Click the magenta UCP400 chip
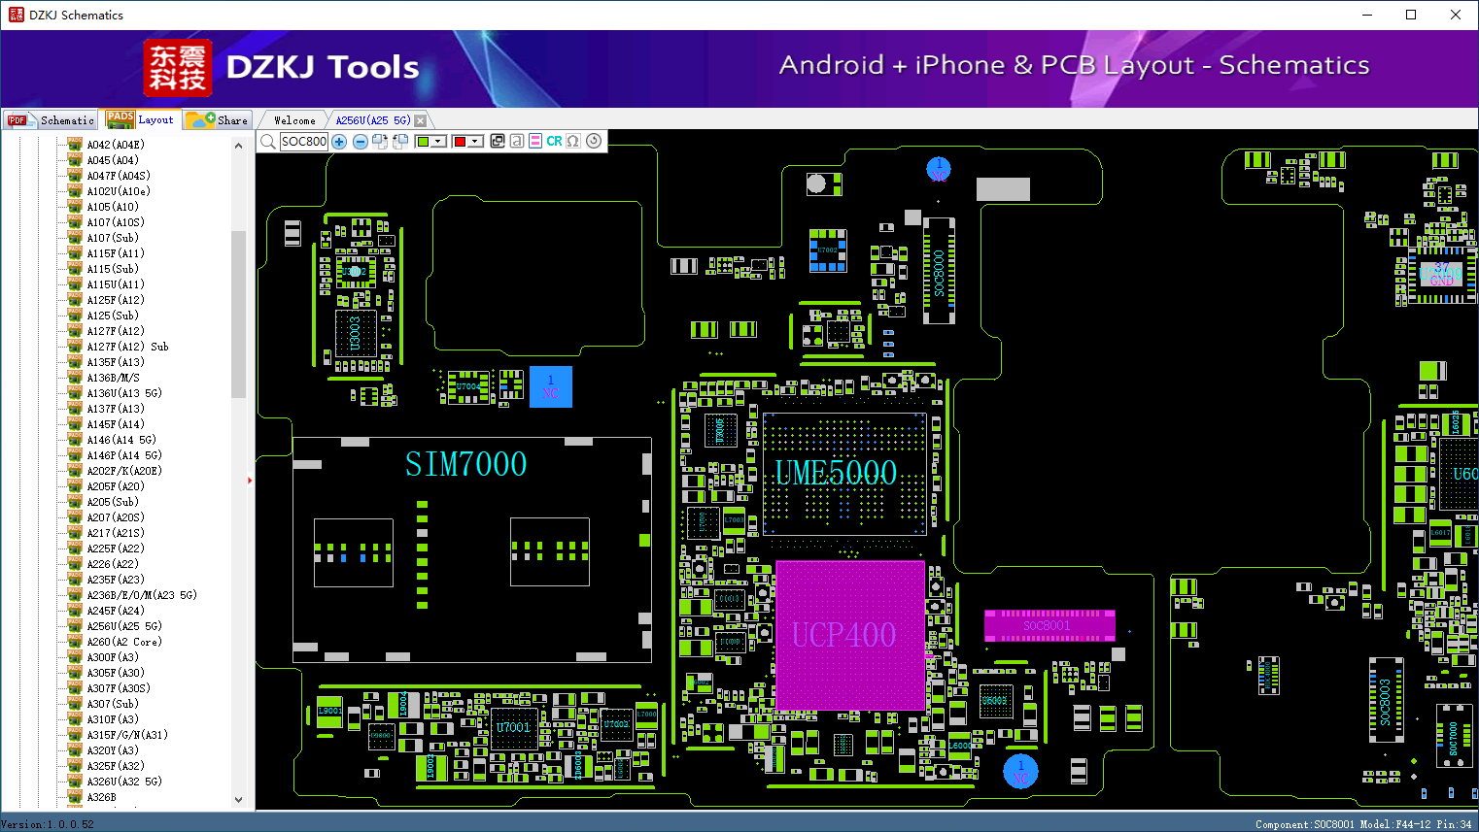 [849, 635]
